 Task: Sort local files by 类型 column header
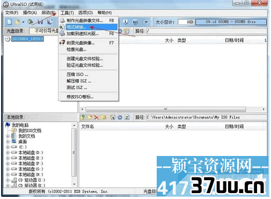coord(181,126)
